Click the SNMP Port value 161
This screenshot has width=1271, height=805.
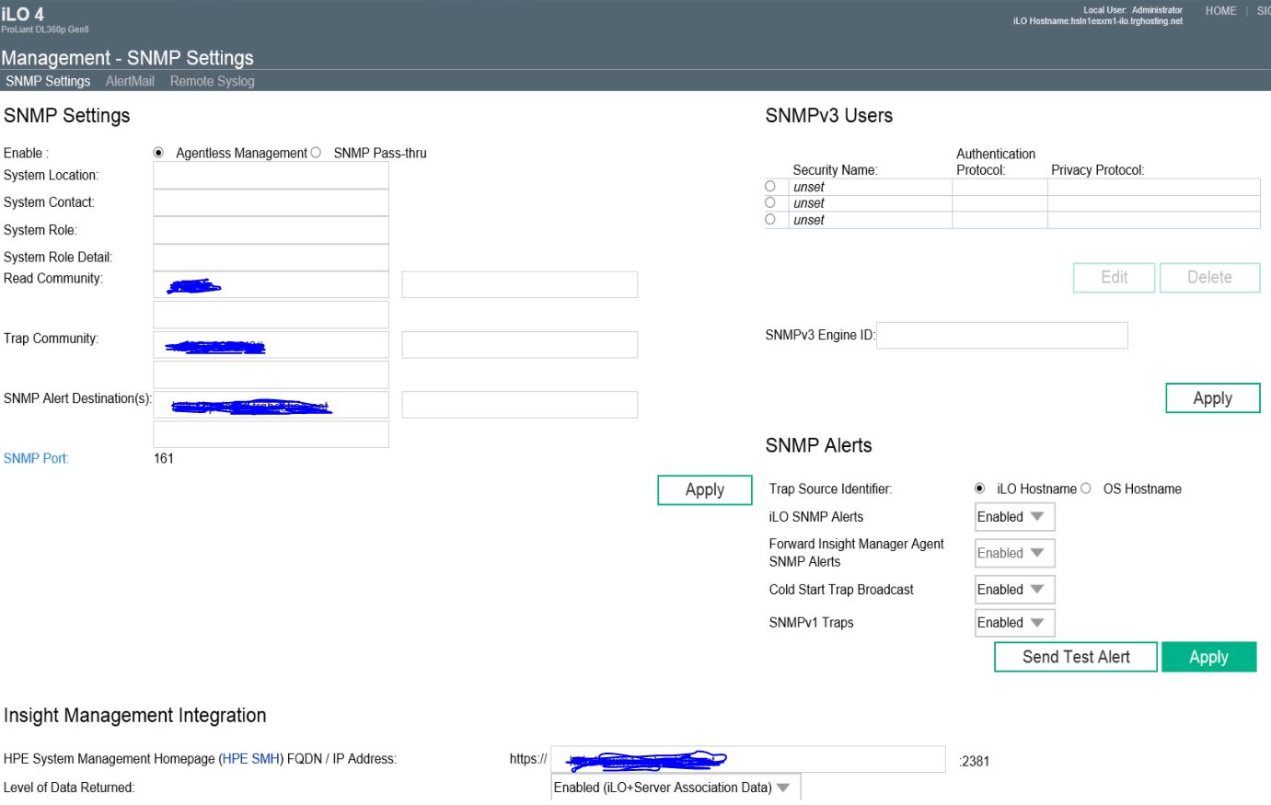pos(164,458)
